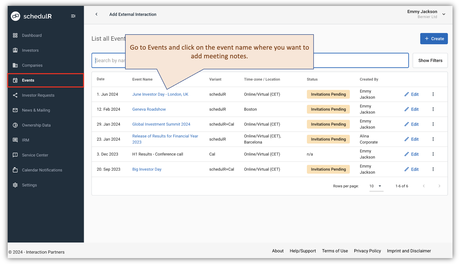Click the Calendar Notifications icon
The height and width of the screenshot is (264, 461).
[x=15, y=170]
